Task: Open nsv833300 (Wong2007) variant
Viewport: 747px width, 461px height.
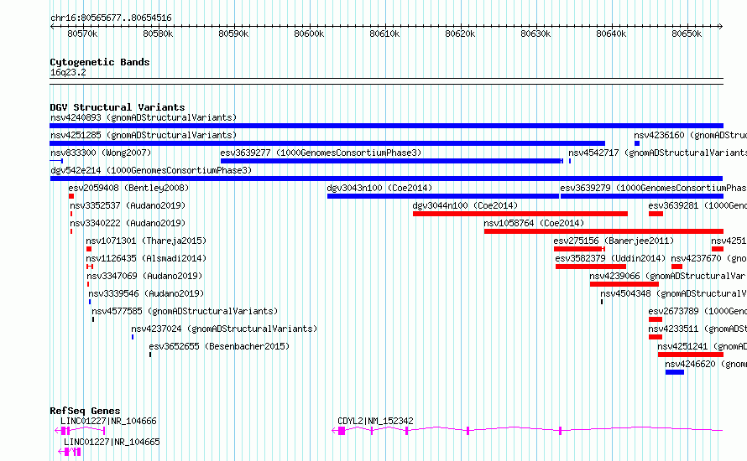Action: 101,153
